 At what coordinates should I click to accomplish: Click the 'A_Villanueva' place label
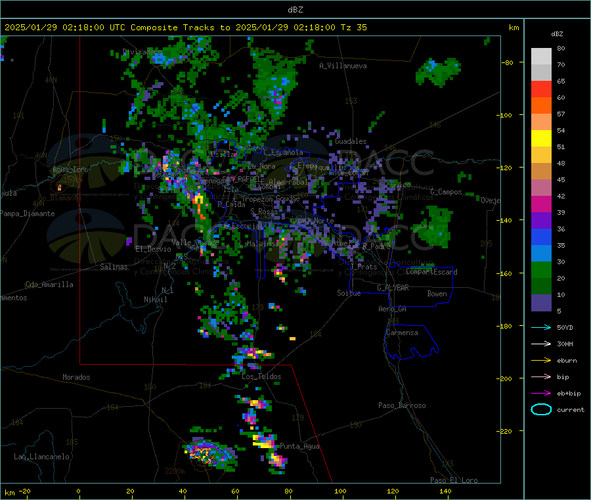[x=343, y=66]
